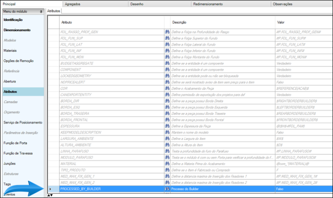Click row selector arrow for PROCESSED_BY_BUILDER
This screenshot has width=333, height=198.
point(50,189)
